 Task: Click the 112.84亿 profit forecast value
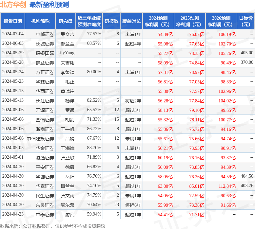click(227, 186)
